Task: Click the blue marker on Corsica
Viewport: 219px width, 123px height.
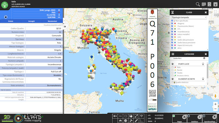Action: click(x=92, y=57)
